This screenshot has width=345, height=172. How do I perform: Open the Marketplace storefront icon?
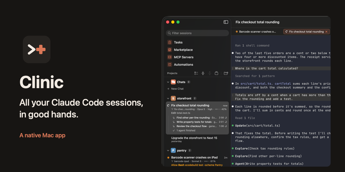[x=170, y=50]
